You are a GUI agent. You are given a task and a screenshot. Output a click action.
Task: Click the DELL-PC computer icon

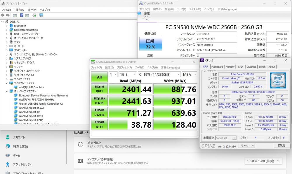[x=7, y=22]
